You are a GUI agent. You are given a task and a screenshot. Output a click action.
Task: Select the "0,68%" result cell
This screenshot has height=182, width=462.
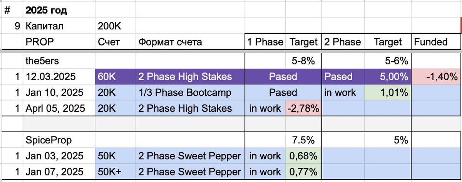click(303, 156)
